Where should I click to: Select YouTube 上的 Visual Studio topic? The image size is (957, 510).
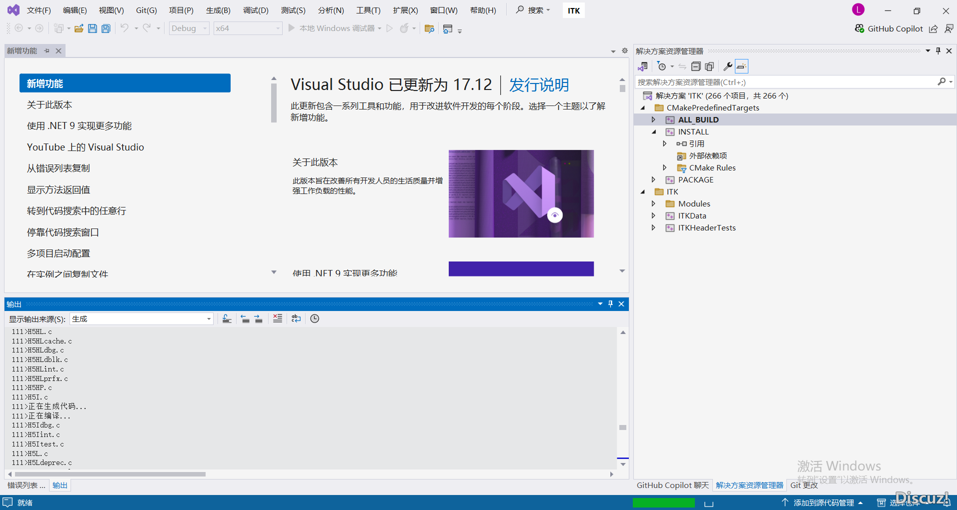(x=86, y=147)
